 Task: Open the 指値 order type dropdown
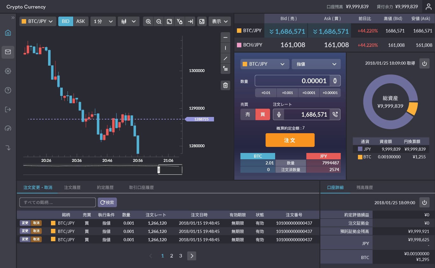tap(316, 64)
